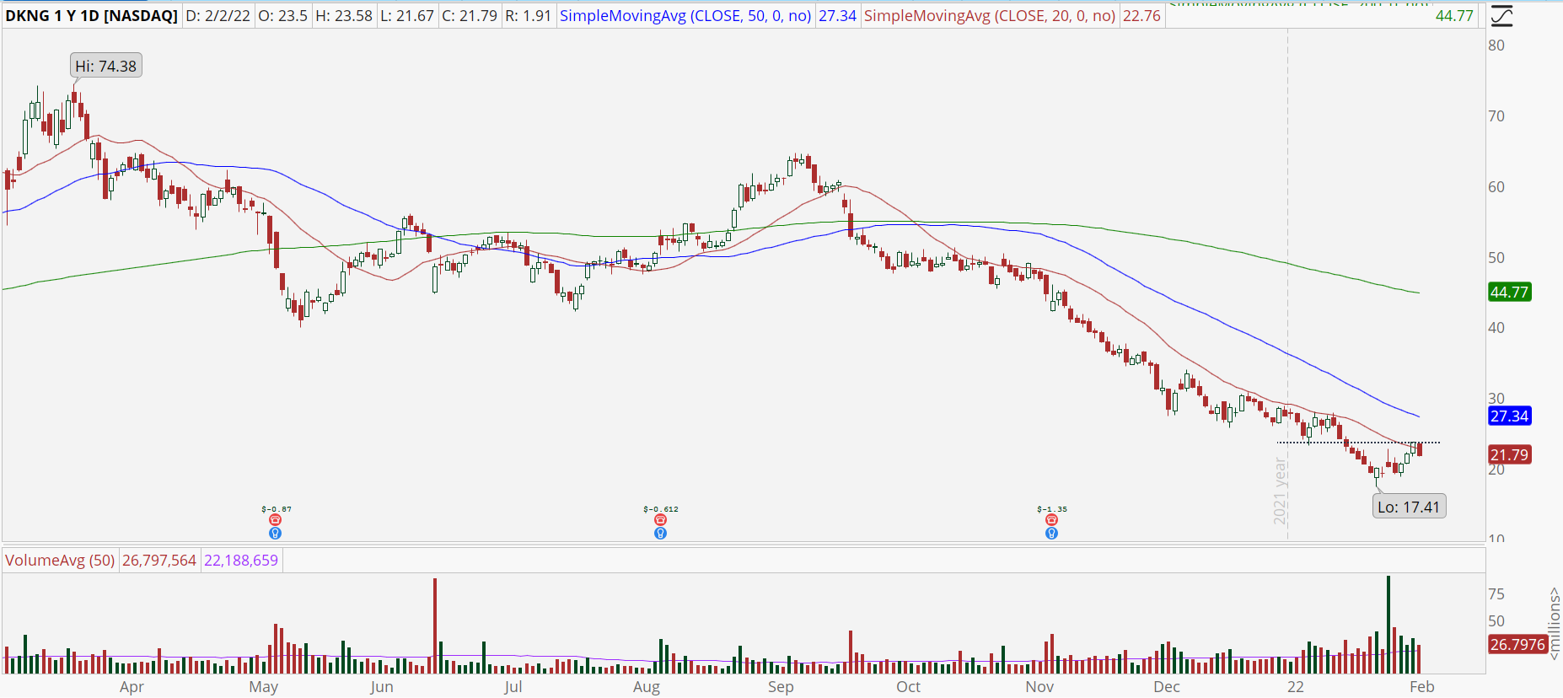1563x698 pixels.
Task: Click the $-0.87 earnings label
Action: click(277, 509)
